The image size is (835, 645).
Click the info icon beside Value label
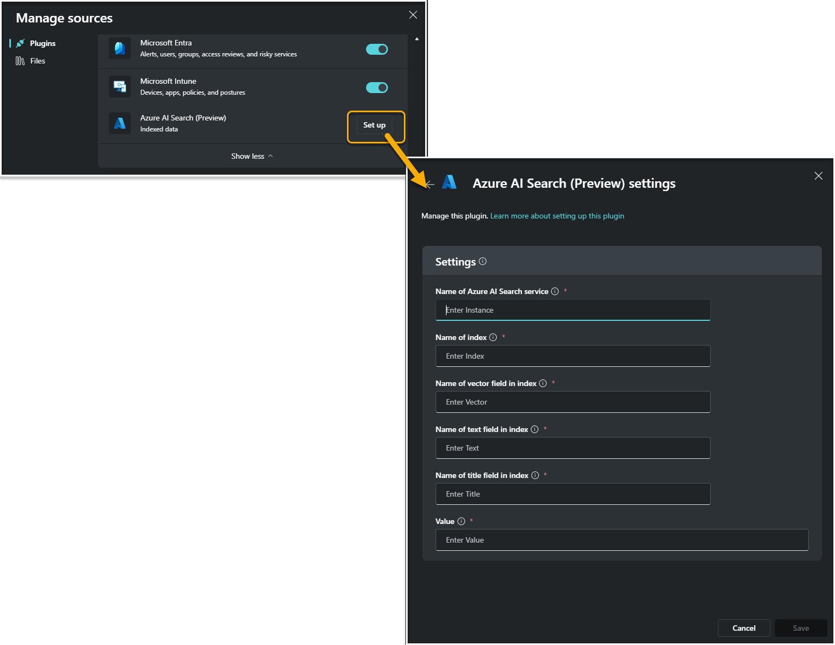click(x=461, y=521)
